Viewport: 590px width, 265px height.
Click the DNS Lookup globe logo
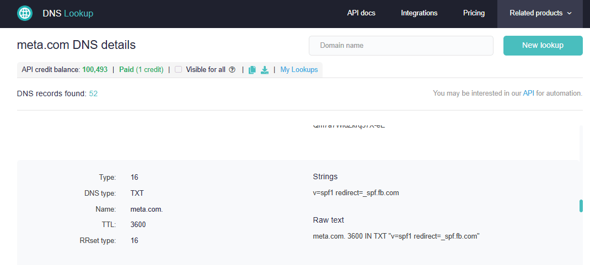pos(25,13)
